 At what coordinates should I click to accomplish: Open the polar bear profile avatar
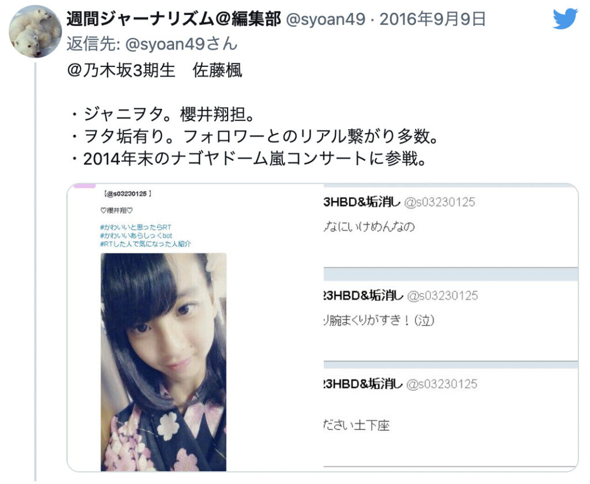coord(35,31)
